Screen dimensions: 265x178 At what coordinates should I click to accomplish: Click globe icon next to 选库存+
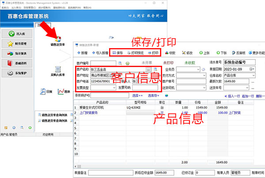[x=167, y=96]
